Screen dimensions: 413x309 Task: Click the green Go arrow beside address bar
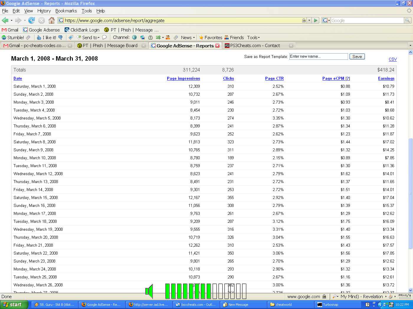(316, 20)
